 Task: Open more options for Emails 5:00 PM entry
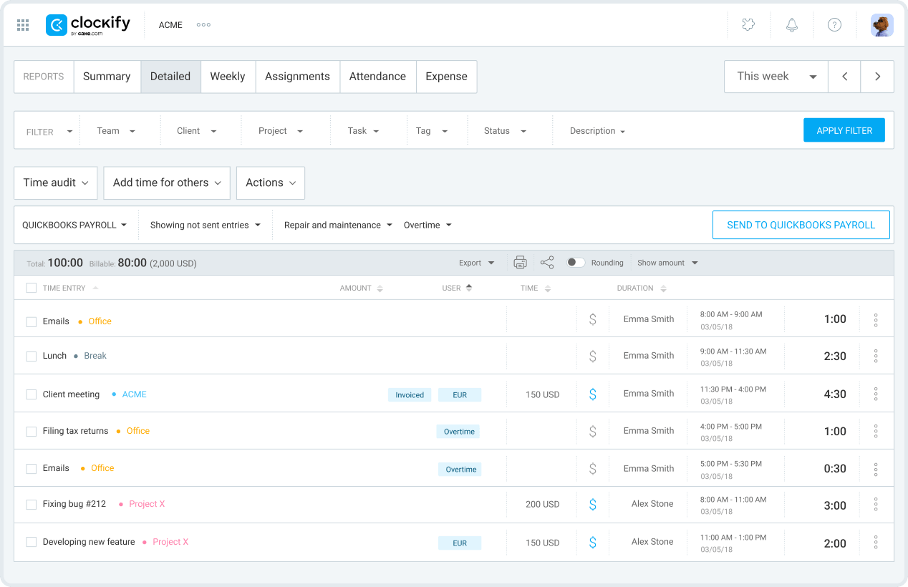pyautogui.click(x=876, y=469)
